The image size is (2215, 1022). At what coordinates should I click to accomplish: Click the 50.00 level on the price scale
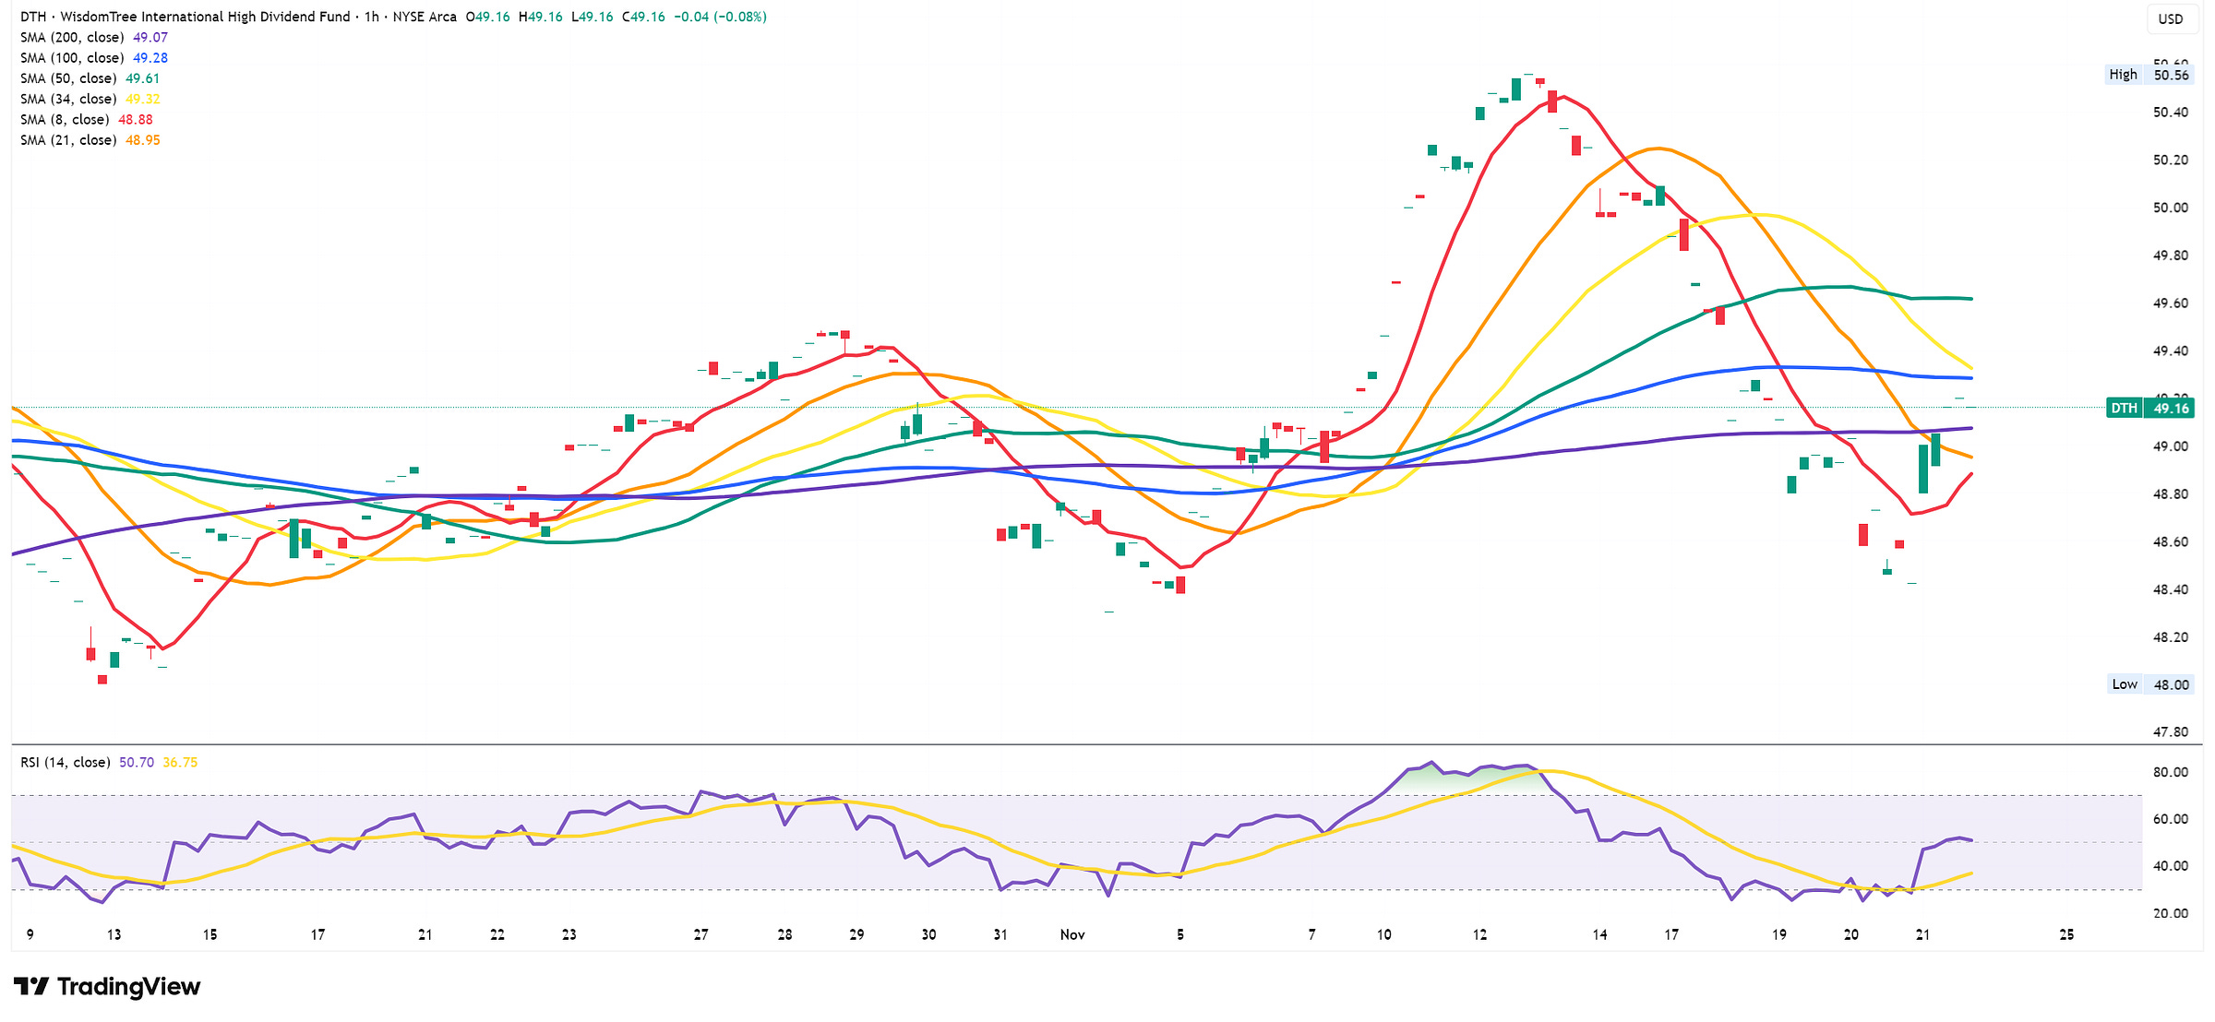click(x=2170, y=208)
